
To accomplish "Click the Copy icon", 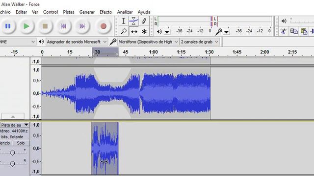I will pos(294,31).
